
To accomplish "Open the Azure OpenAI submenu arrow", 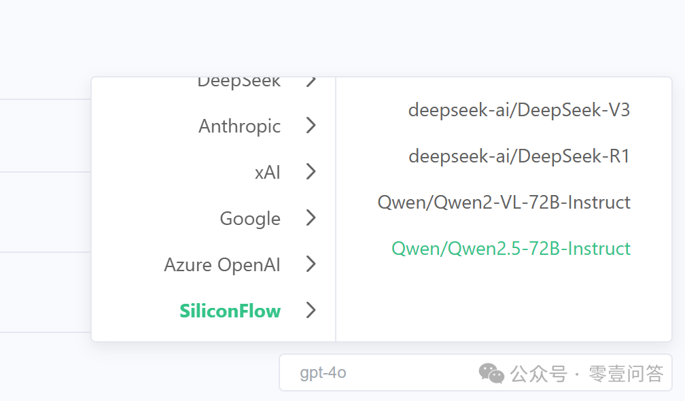I will (x=311, y=264).
